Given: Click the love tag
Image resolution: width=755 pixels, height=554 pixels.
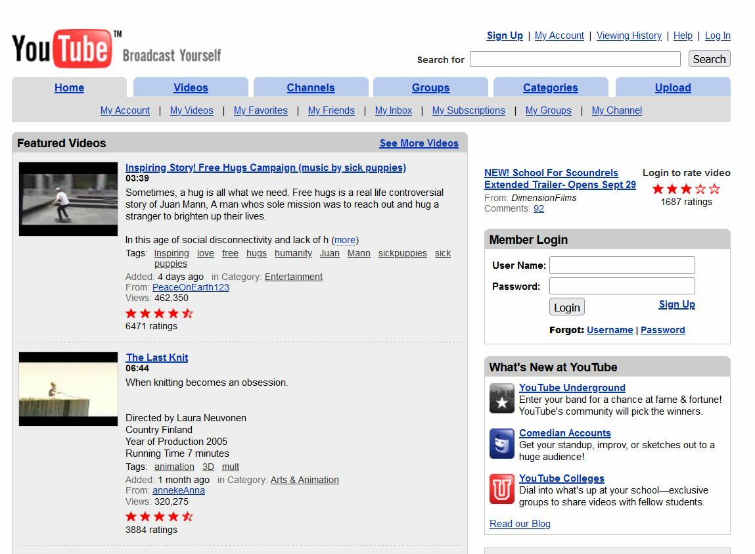Looking at the screenshot, I should (206, 253).
